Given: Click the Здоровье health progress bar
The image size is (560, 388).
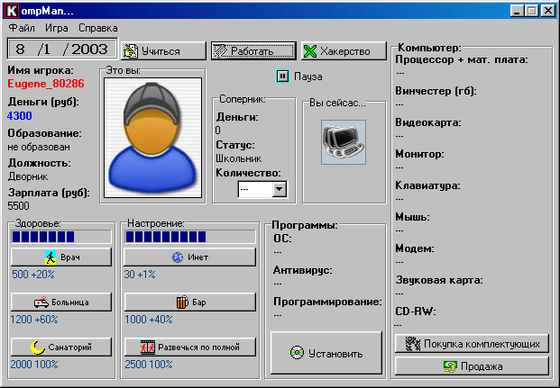Looking at the screenshot, I should pyautogui.click(x=60, y=237).
